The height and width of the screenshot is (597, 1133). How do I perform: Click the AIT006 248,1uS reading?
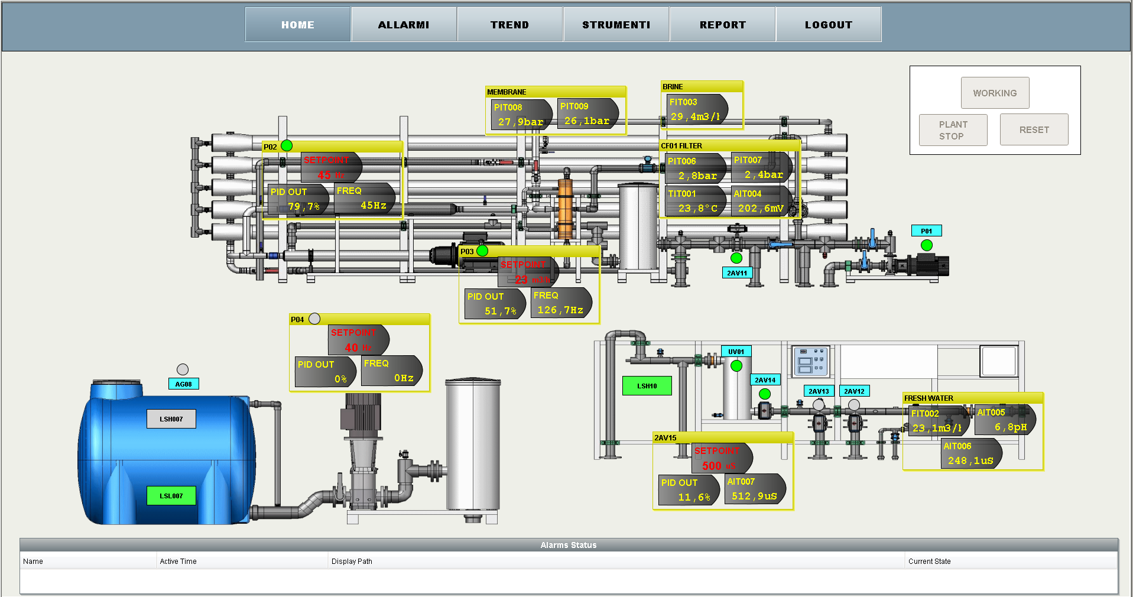(x=972, y=453)
